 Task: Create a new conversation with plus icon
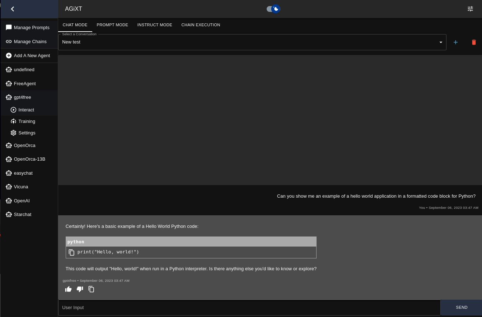coord(455,42)
